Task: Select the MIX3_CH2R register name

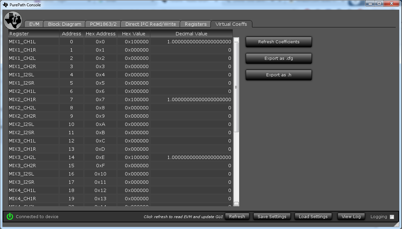Action: point(22,166)
